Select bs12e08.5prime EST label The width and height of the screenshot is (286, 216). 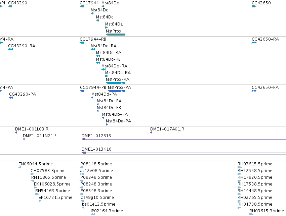(x=96, y=171)
